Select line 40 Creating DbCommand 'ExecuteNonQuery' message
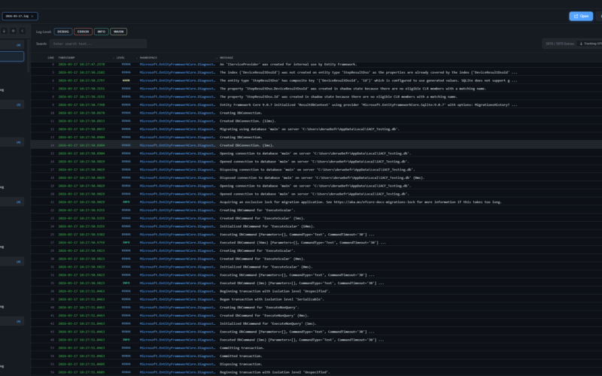This screenshot has width=602, height=376. (x=259, y=308)
